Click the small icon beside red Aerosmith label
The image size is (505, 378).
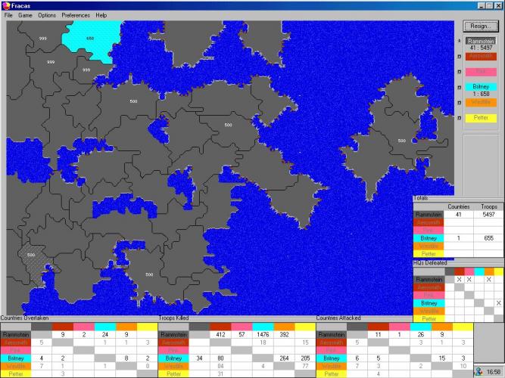coord(460,56)
